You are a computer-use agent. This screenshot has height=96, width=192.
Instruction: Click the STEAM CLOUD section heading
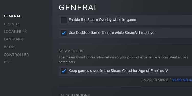[x=71, y=51]
